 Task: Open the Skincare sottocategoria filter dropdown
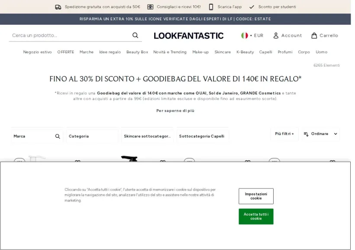(147, 136)
